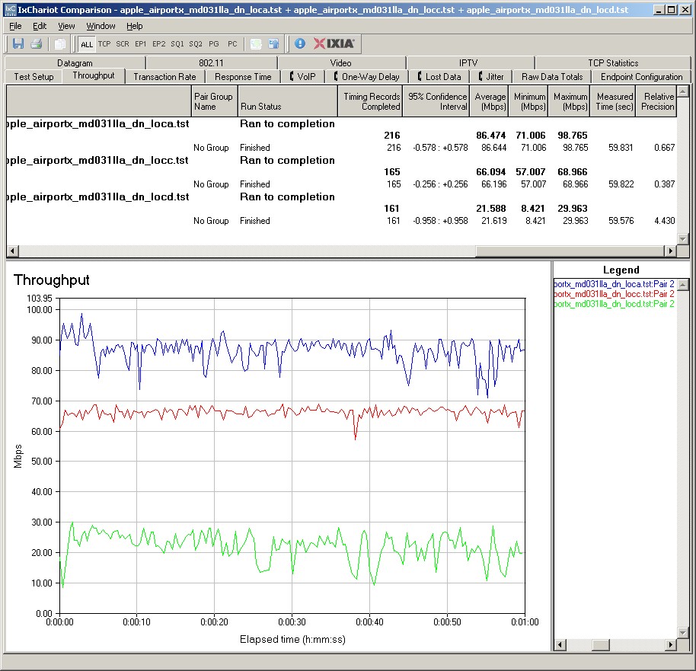
Task: Switch to the Raw Data Totals tab
Action: [552, 77]
